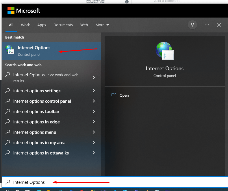Viewport: 228px width, 191px height.
Task: Click search icon next to 'internet options settings'
Action: [x=8, y=91]
